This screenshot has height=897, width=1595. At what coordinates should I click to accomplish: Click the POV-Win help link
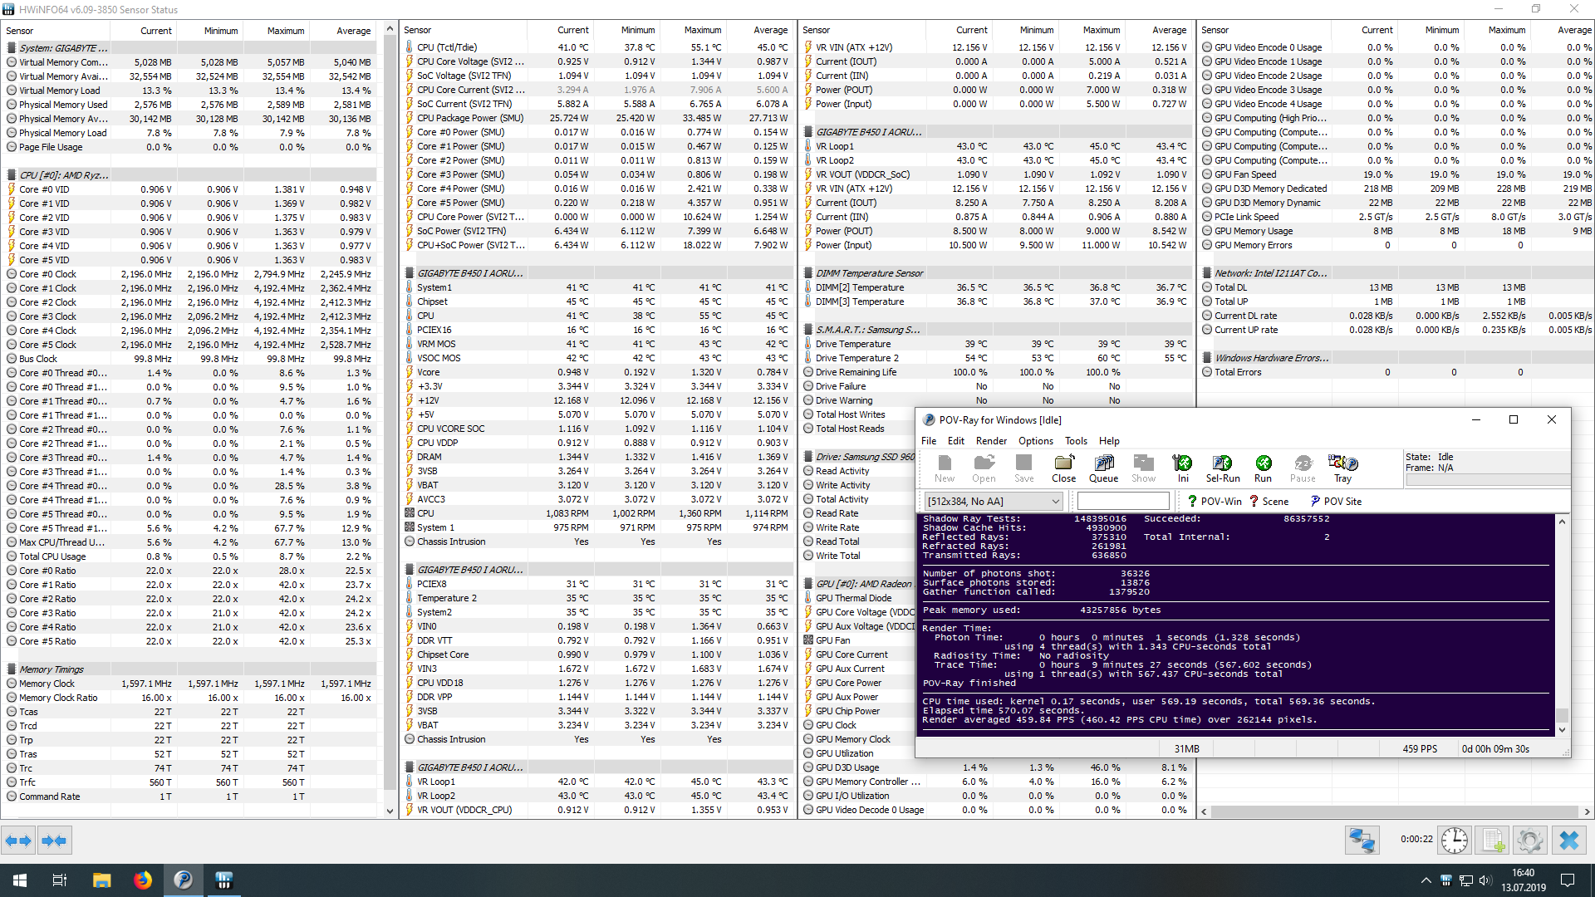click(1214, 501)
